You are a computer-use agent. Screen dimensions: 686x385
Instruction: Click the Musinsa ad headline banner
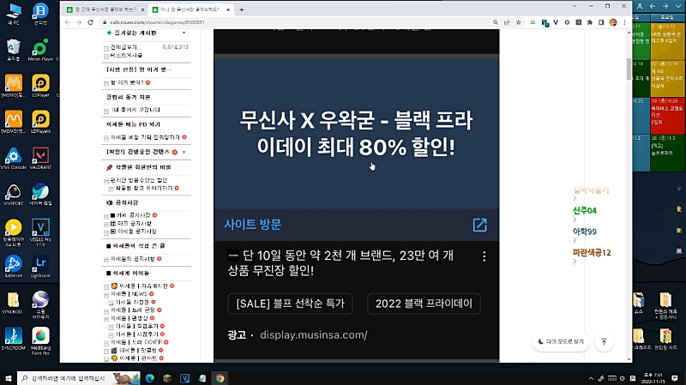pos(356,134)
